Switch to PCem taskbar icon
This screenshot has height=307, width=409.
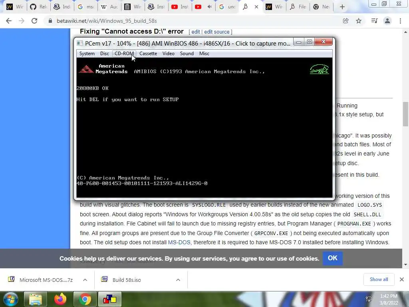[x=109, y=299]
